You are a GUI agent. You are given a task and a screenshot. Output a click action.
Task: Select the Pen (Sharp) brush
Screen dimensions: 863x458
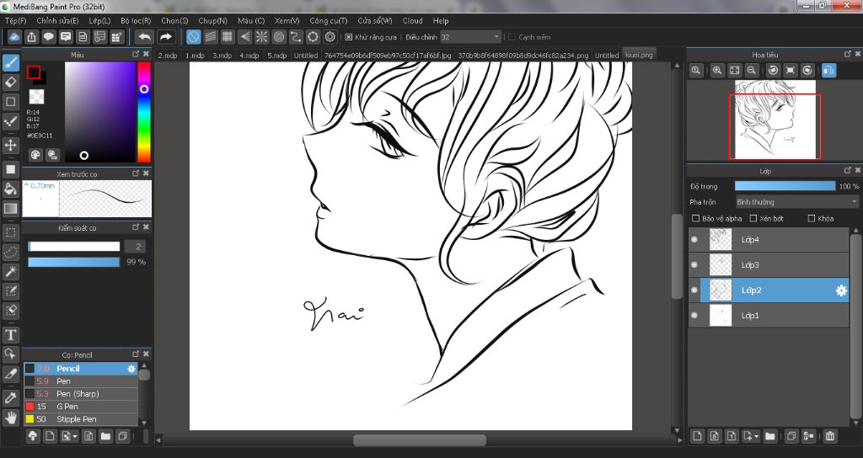click(x=80, y=394)
